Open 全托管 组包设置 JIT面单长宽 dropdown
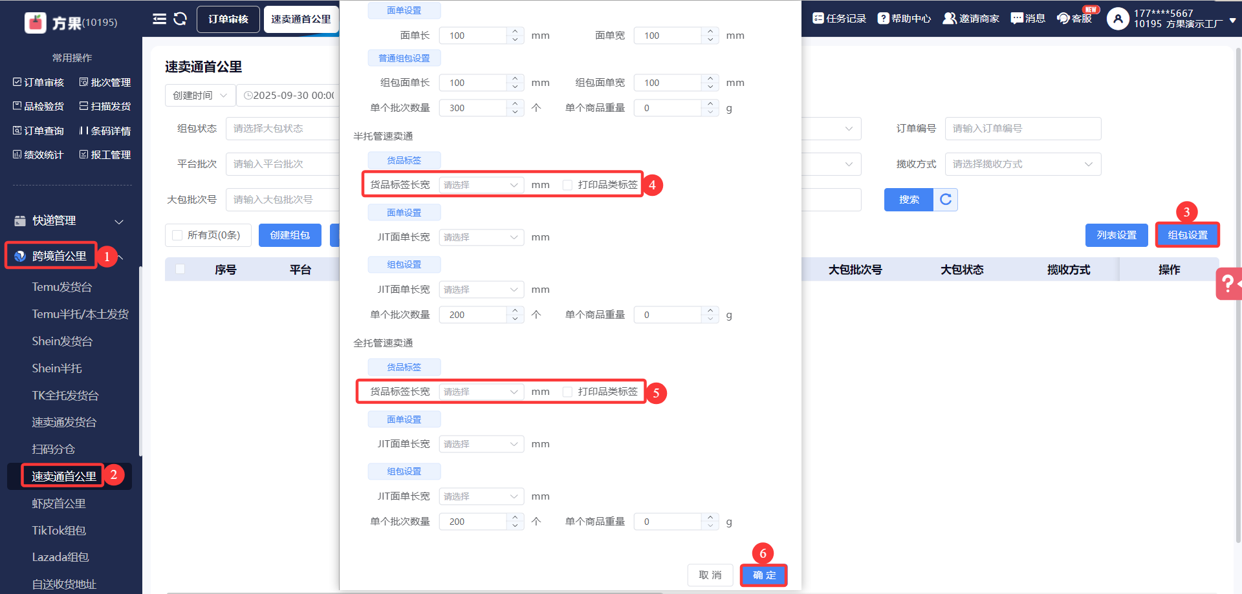Image resolution: width=1242 pixels, height=594 pixels. [x=481, y=496]
